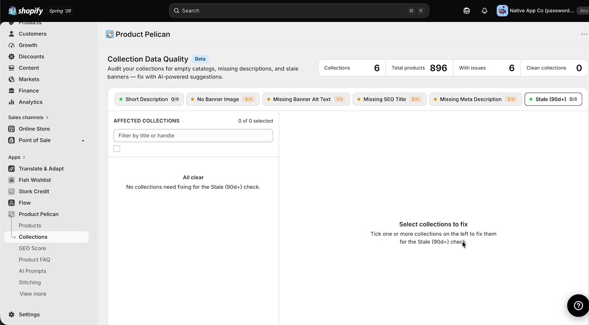Image resolution: width=589 pixels, height=325 pixels.
Task: Click the Spring '26 edition badge
Action: tap(60, 11)
